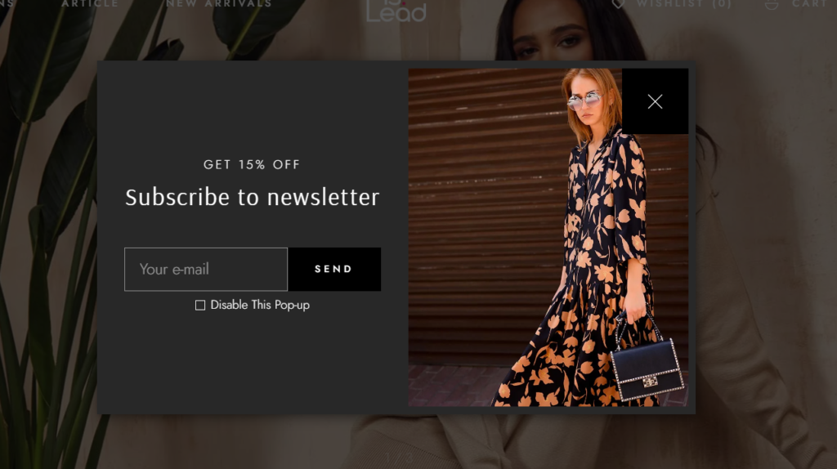Select the CART text link

click(810, 4)
